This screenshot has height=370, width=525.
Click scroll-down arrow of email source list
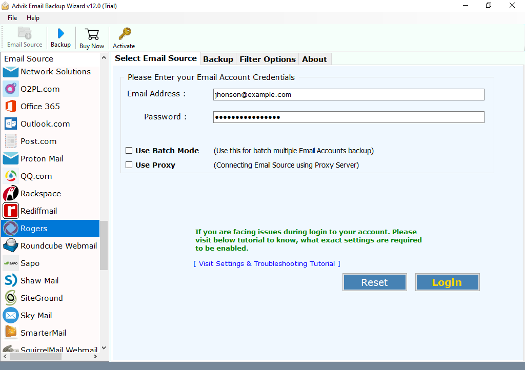[x=104, y=348]
